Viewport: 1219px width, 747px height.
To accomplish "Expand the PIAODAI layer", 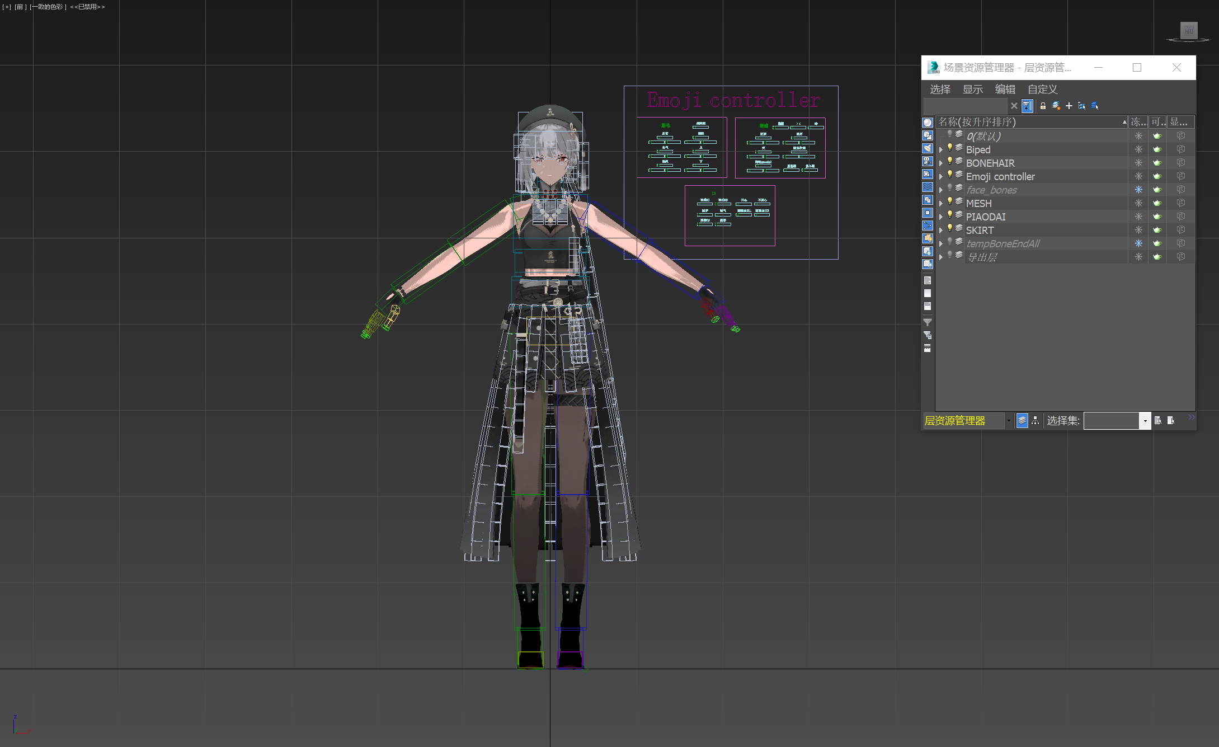I will tap(941, 217).
